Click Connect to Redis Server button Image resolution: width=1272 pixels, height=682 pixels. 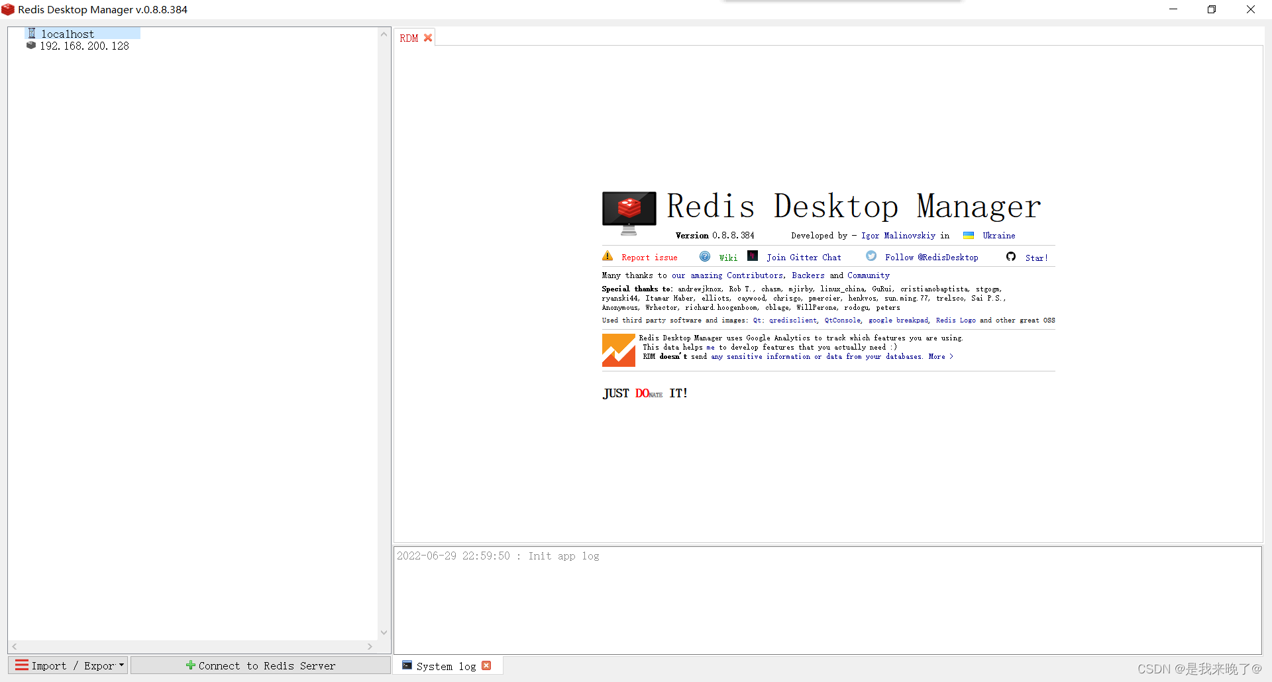pyautogui.click(x=260, y=665)
